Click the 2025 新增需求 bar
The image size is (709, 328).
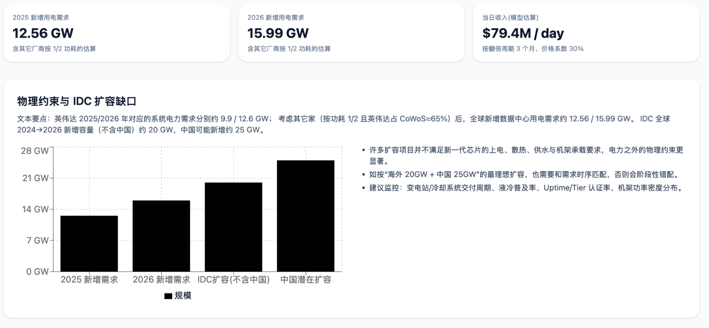click(89, 244)
